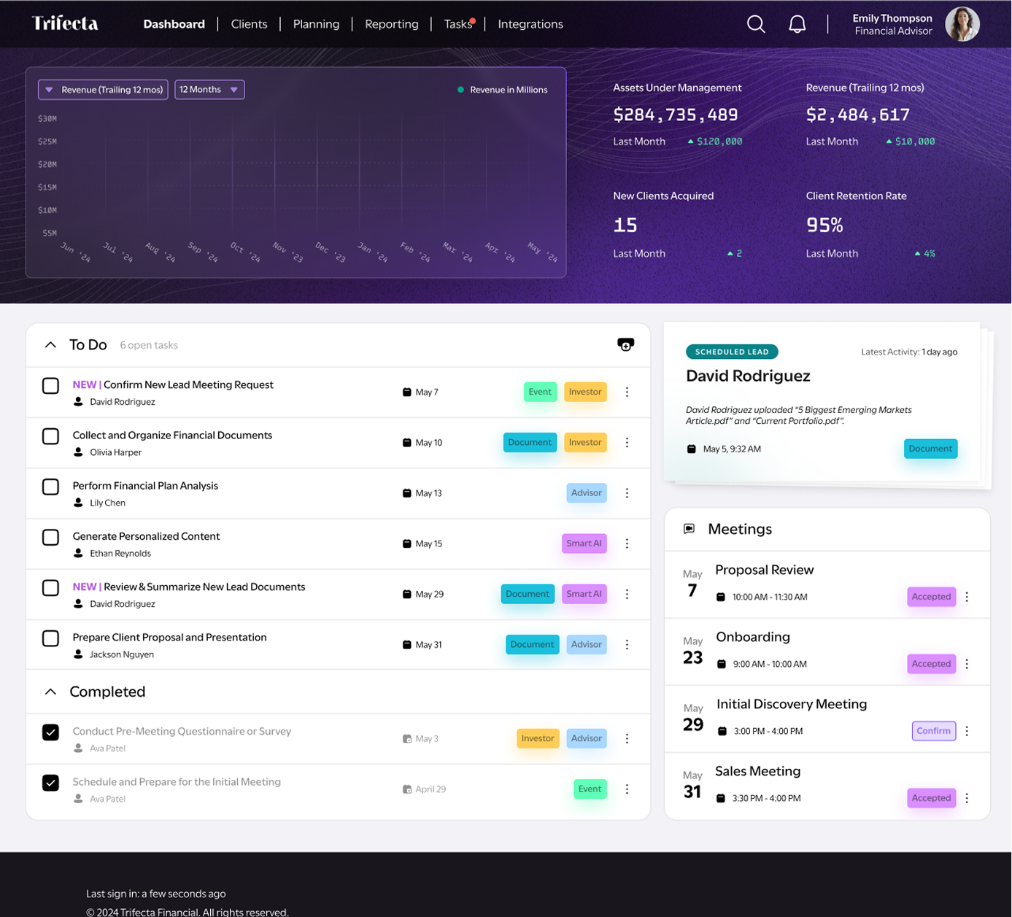This screenshot has height=917, width=1012.
Task: Check off Review & Summarize New Lead Documents
Action: point(50,588)
